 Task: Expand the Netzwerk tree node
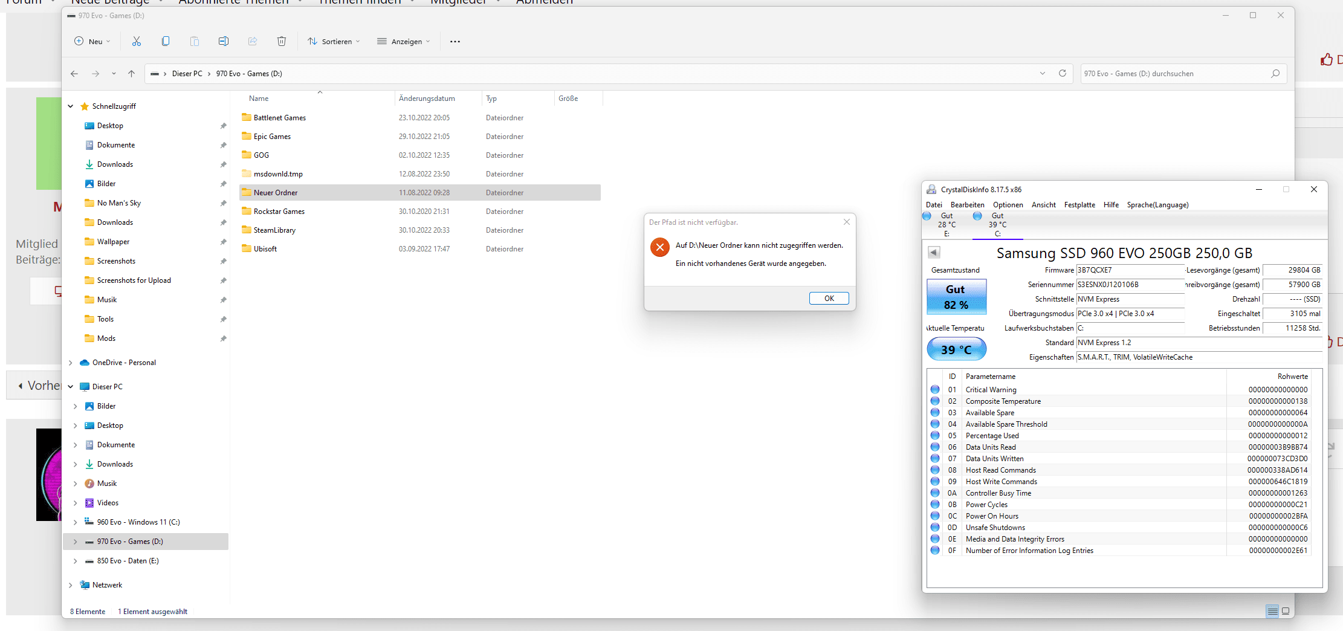coord(71,585)
